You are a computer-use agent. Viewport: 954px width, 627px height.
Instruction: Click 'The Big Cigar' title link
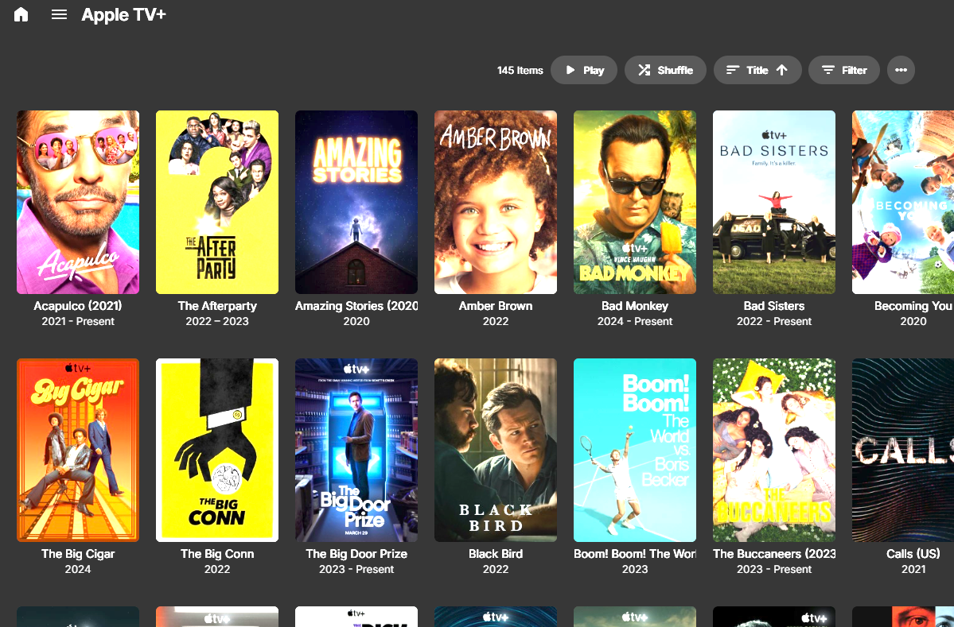tap(78, 554)
